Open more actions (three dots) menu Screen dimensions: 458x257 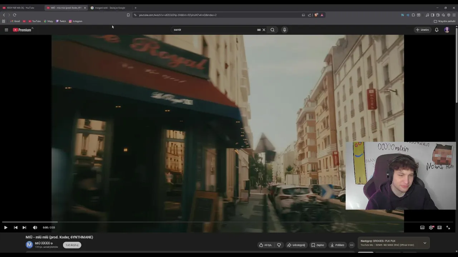[352, 245]
